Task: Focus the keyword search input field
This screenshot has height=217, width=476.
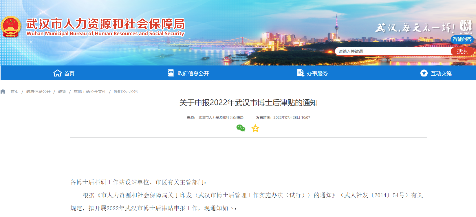Action: tap(393, 51)
